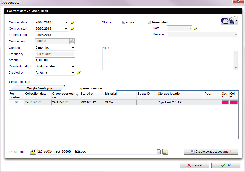Open the yellow folder icon for document

(165, 152)
